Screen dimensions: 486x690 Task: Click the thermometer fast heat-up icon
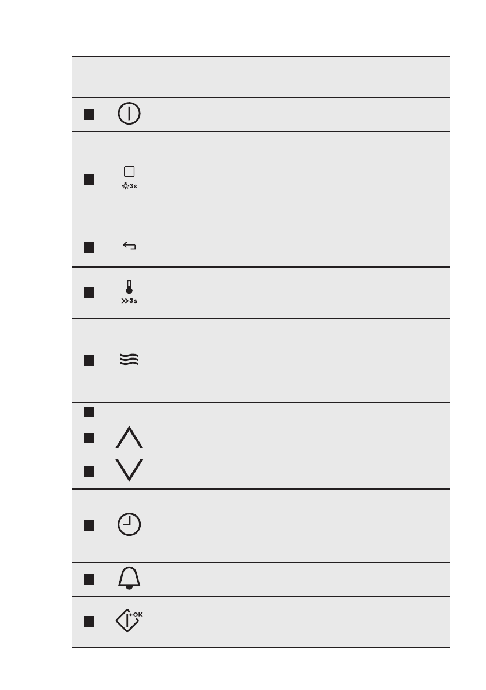coord(129,293)
